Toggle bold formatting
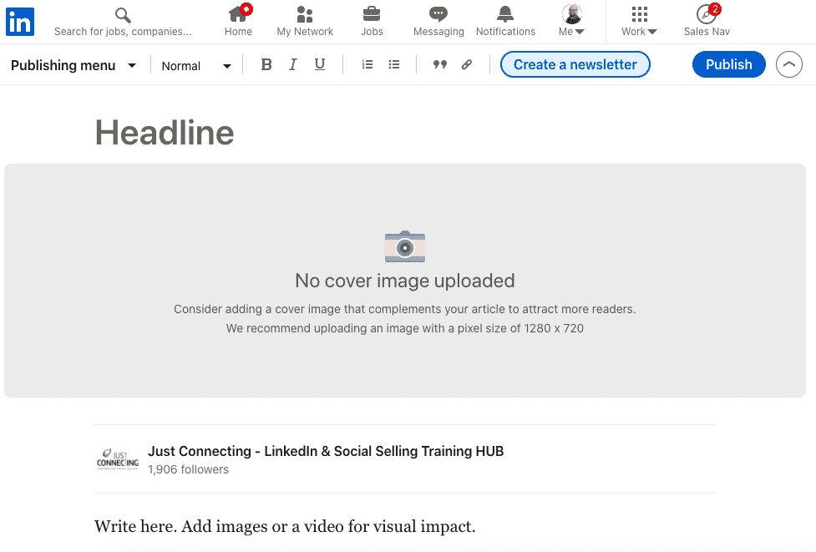Viewport: 816px width, 552px height. 266,65
